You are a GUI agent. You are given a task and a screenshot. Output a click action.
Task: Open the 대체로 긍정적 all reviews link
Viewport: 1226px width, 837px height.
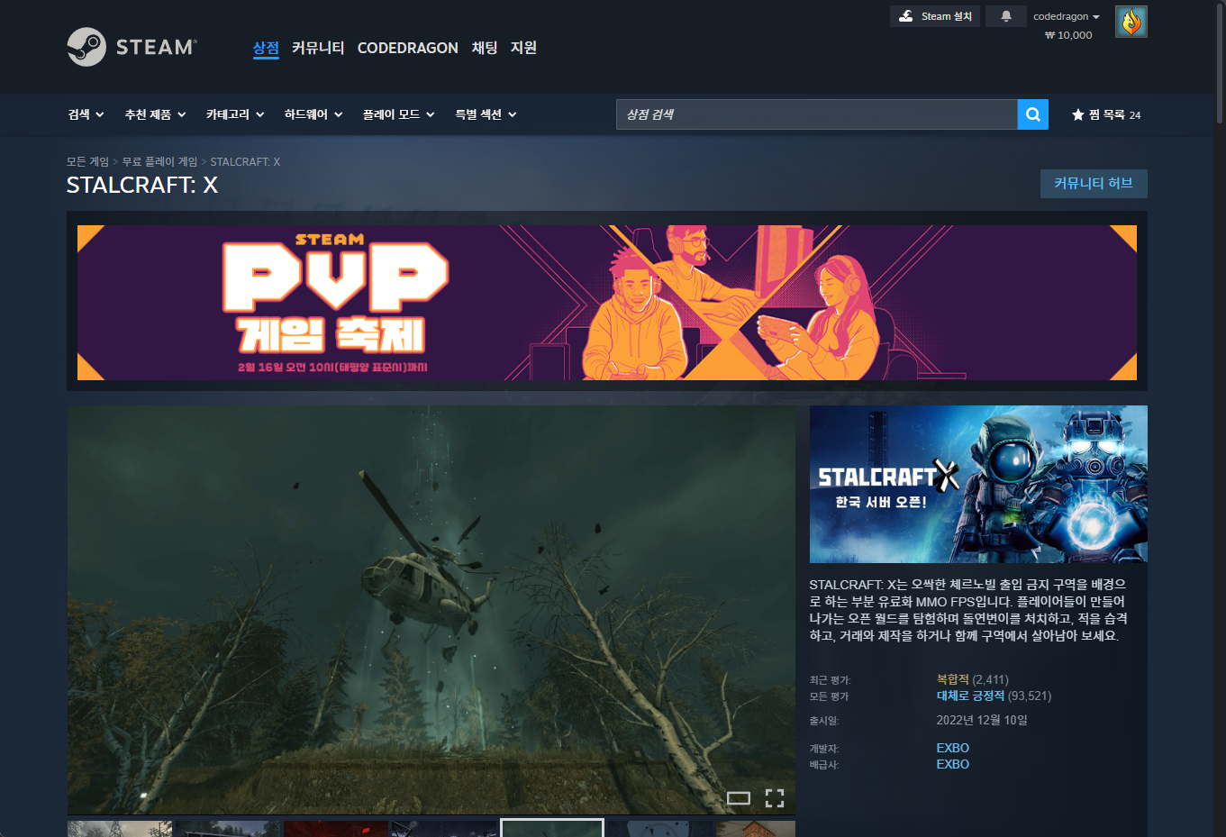[970, 696]
